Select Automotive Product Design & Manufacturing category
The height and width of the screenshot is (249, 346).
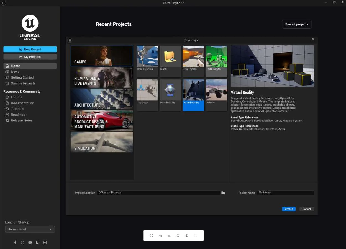pos(102,120)
